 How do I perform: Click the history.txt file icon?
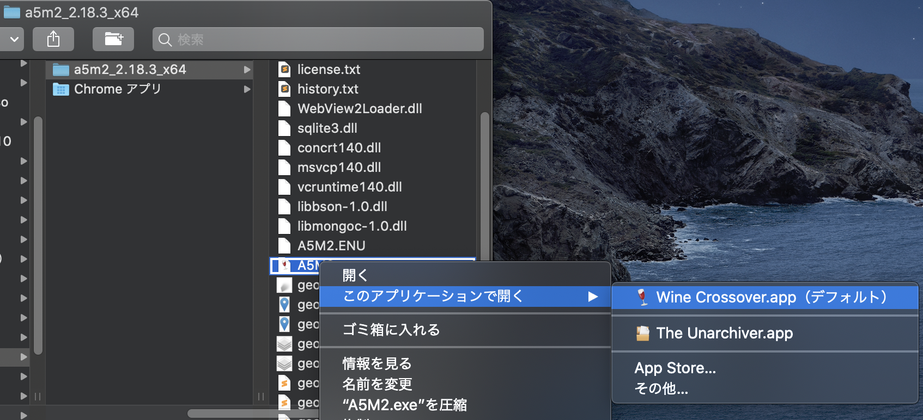[x=284, y=89]
